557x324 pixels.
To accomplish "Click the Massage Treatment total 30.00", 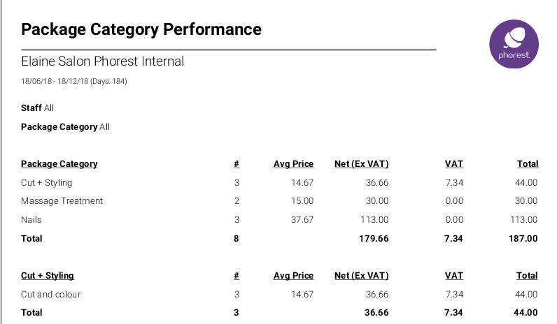I will [x=526, y=201].
